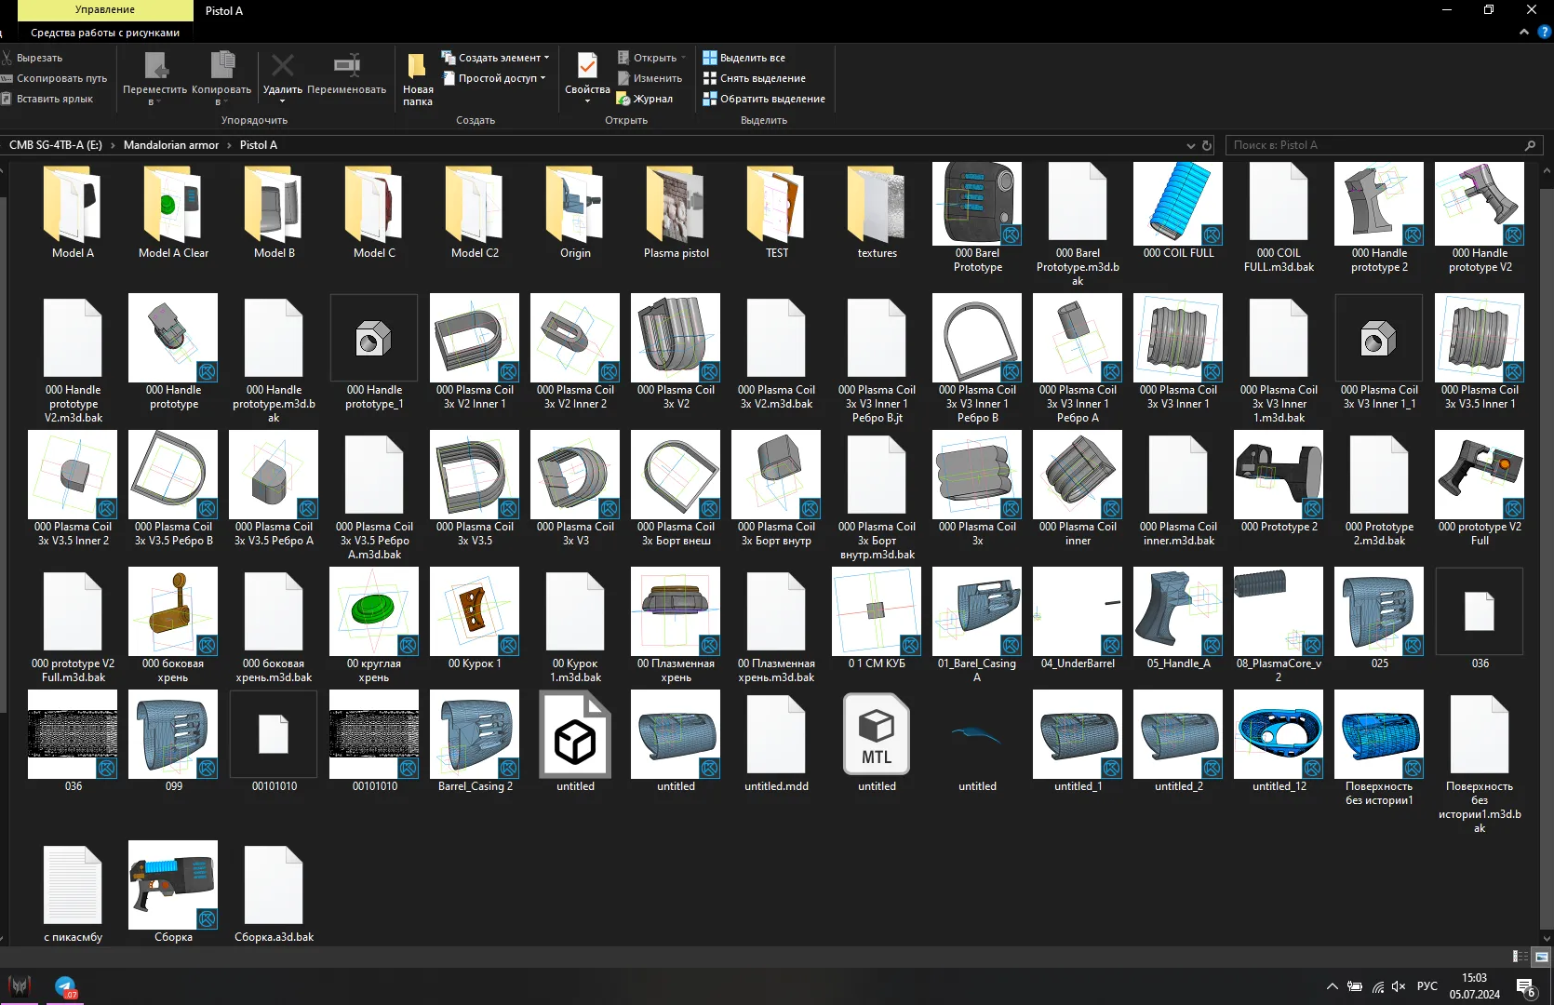Viewport: 1554px width, 1005px height.
Task: Switch to large thumbnails view icon
Action: [1541, 957]
